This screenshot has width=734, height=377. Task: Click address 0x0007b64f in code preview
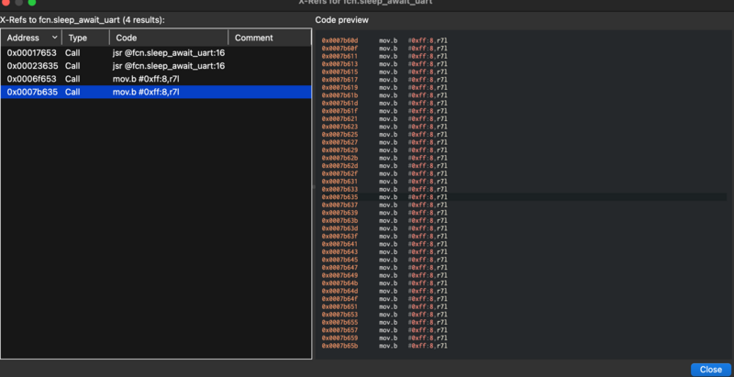(339, 299)
